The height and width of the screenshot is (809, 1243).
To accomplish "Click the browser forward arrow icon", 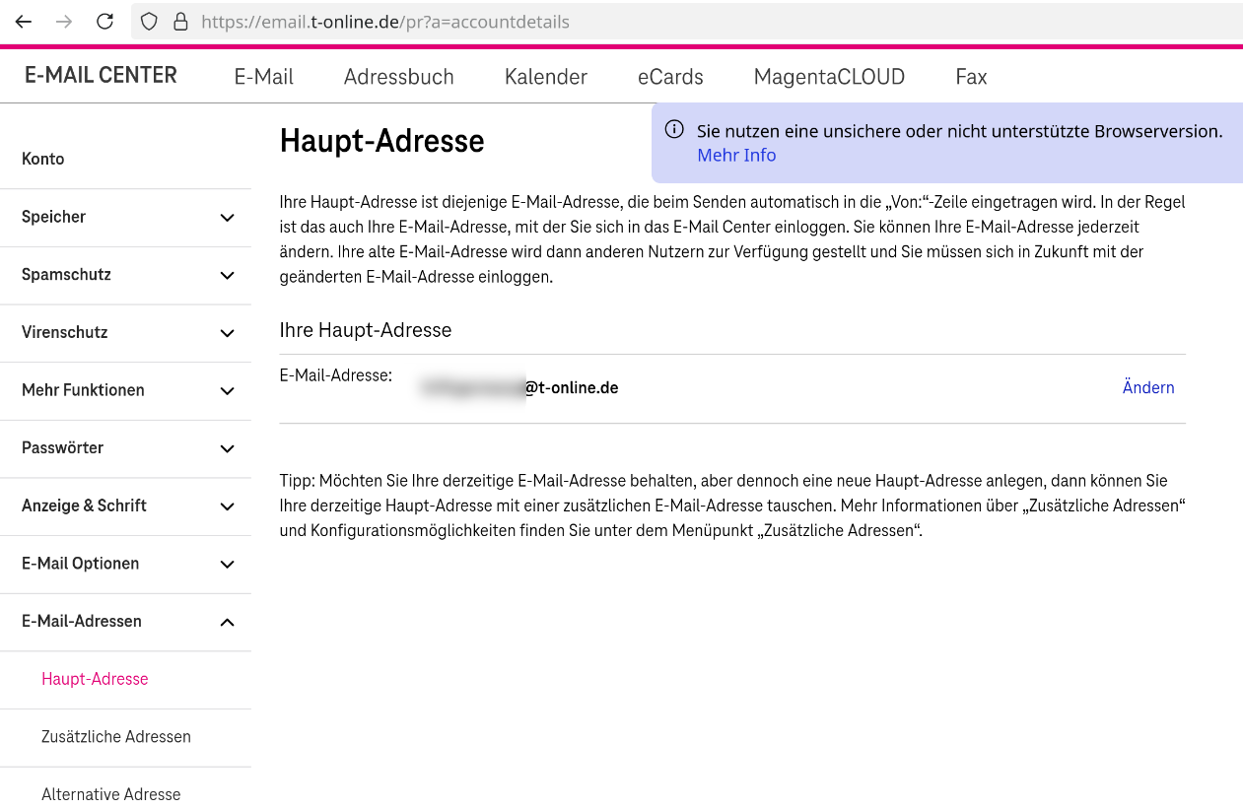I will click(64, 22).
